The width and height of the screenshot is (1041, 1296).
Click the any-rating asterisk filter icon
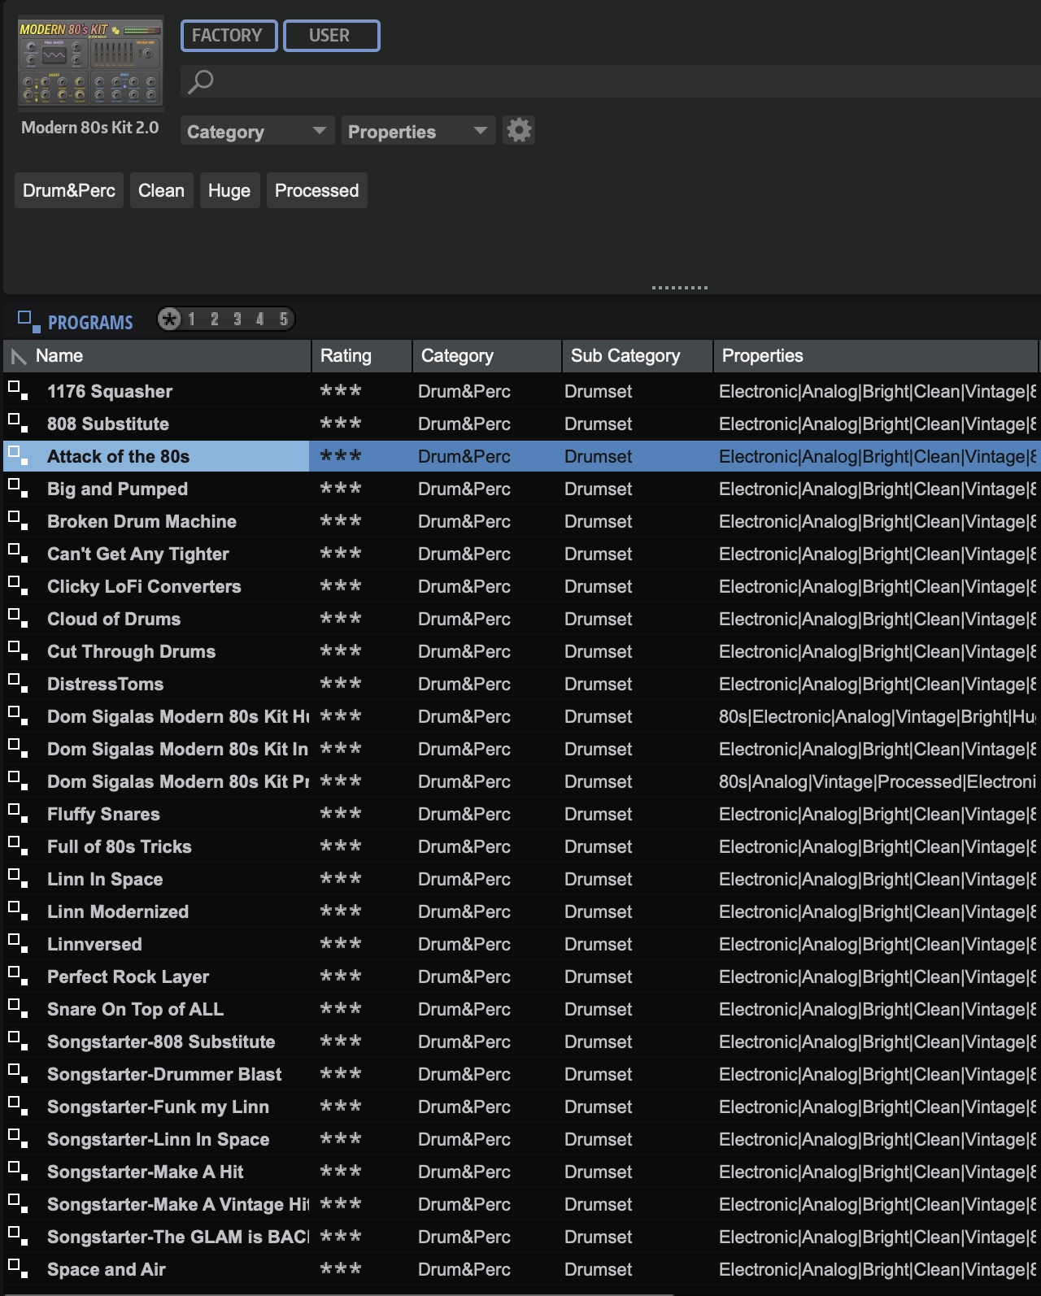169,319
